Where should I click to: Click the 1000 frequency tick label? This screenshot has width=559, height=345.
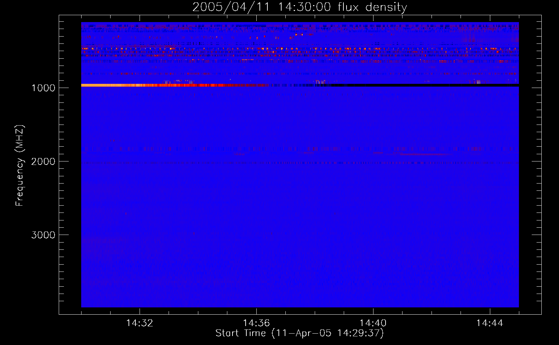pyautogui.click(x=43, y=88)
